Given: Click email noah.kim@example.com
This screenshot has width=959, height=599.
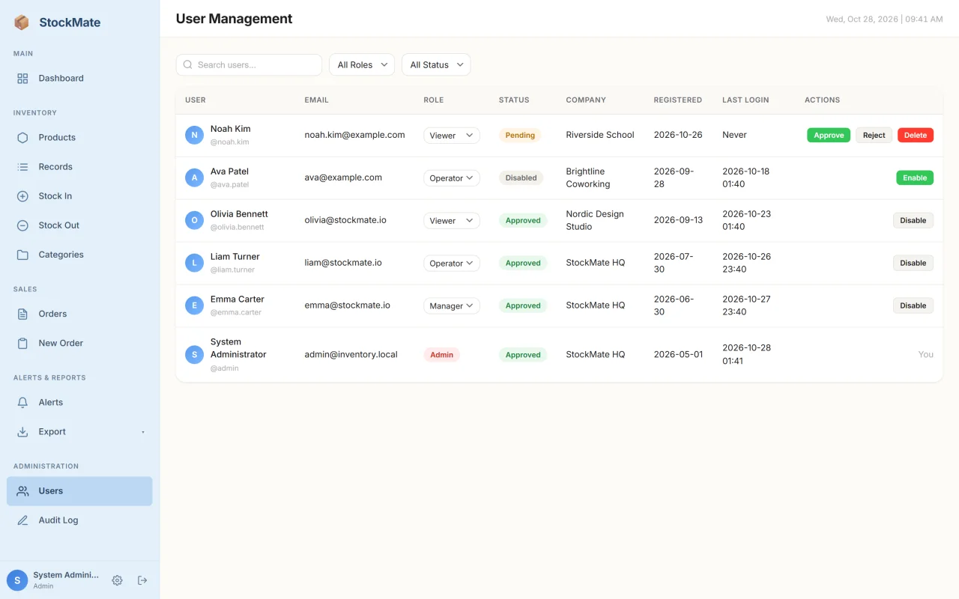Looking at the screenshot, I should pyautogui.click(x=354, y=135).
